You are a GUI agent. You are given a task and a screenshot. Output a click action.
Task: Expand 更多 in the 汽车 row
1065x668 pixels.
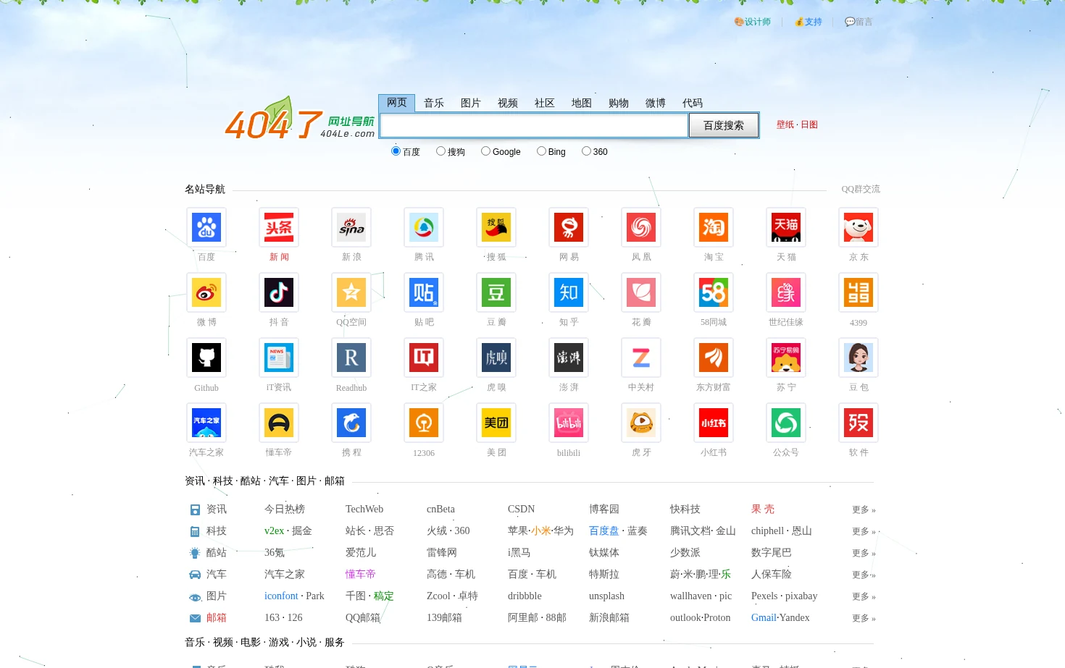tap(864, 575)
